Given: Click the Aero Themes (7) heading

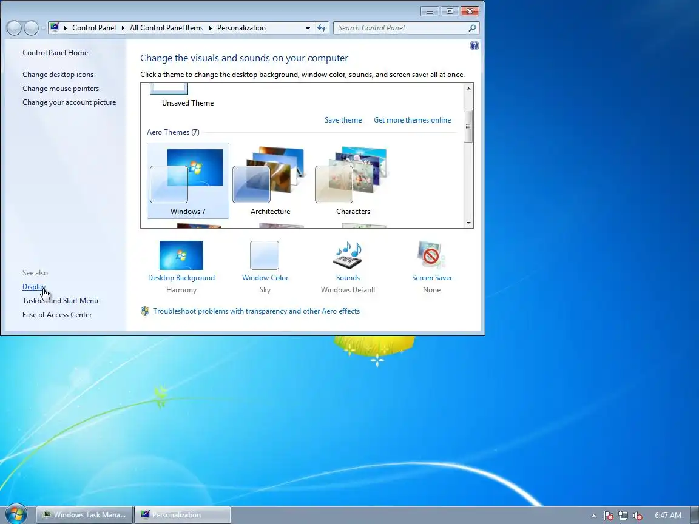Looking at the screenshot, I should tap(173, 132).
